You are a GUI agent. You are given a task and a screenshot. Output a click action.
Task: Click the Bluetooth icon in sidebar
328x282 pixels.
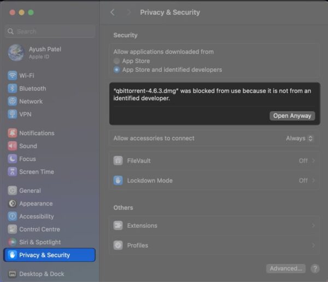13,88
